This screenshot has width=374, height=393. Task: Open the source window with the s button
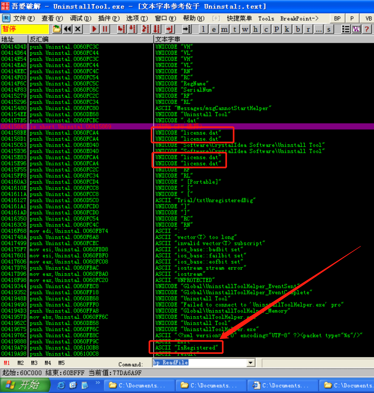[329, 29]
